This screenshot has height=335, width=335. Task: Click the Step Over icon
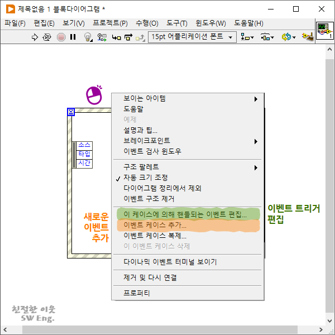(x=128, y=37)
